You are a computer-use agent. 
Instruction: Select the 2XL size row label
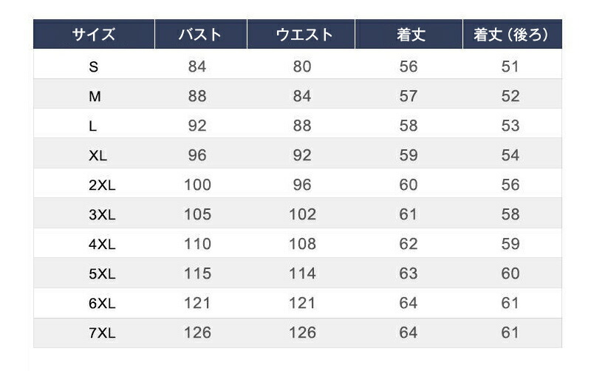(x=102, y=185)
